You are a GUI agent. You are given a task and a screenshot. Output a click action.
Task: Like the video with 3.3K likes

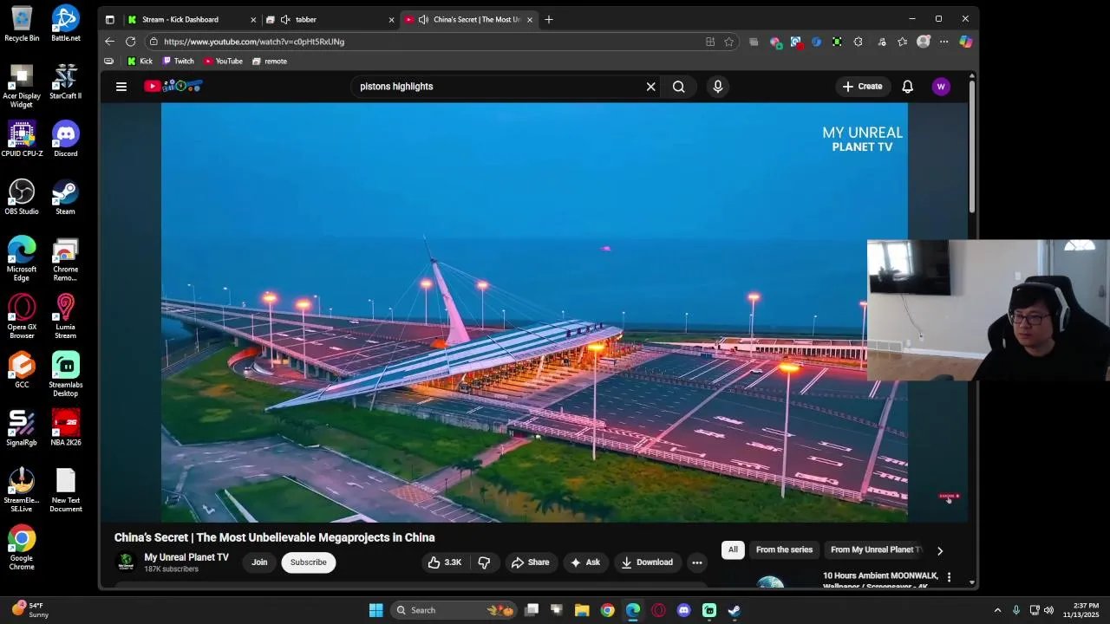[444, 562]
